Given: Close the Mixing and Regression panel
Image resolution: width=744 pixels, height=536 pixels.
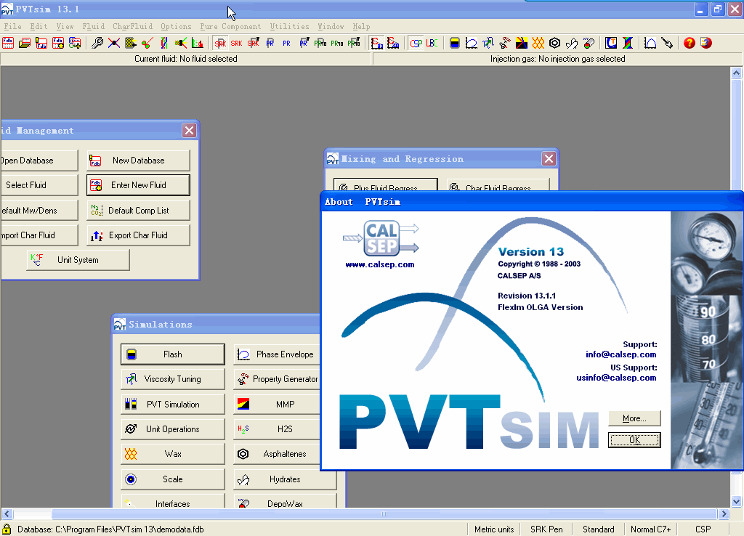Looking at the screenshot, I should (x=549, y=158).
